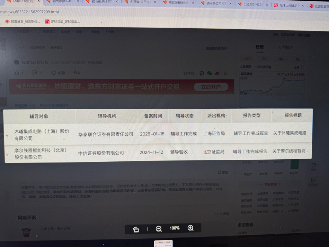Image resolution: width=329 pixels, height=247 pixels.
Task: Open the feedback icon on the right sidebar
Action: click(313, 180)
